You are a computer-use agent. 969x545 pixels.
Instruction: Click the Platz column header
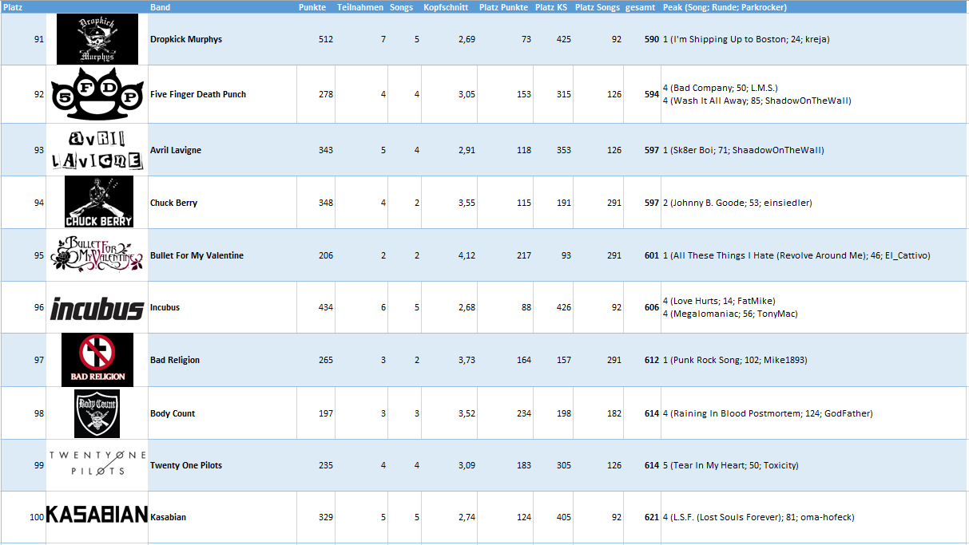coord(13,7)
